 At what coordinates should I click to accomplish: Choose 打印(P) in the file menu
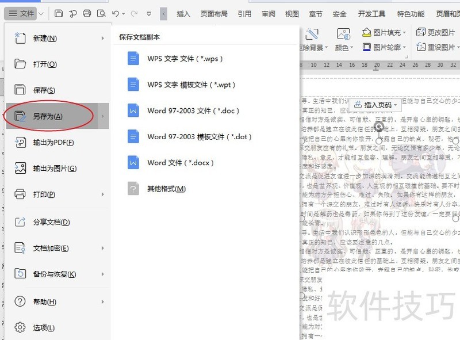(57, 194)
